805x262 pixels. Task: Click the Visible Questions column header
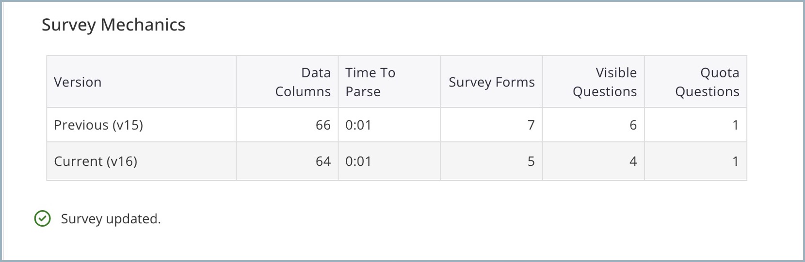click(605, 82)
